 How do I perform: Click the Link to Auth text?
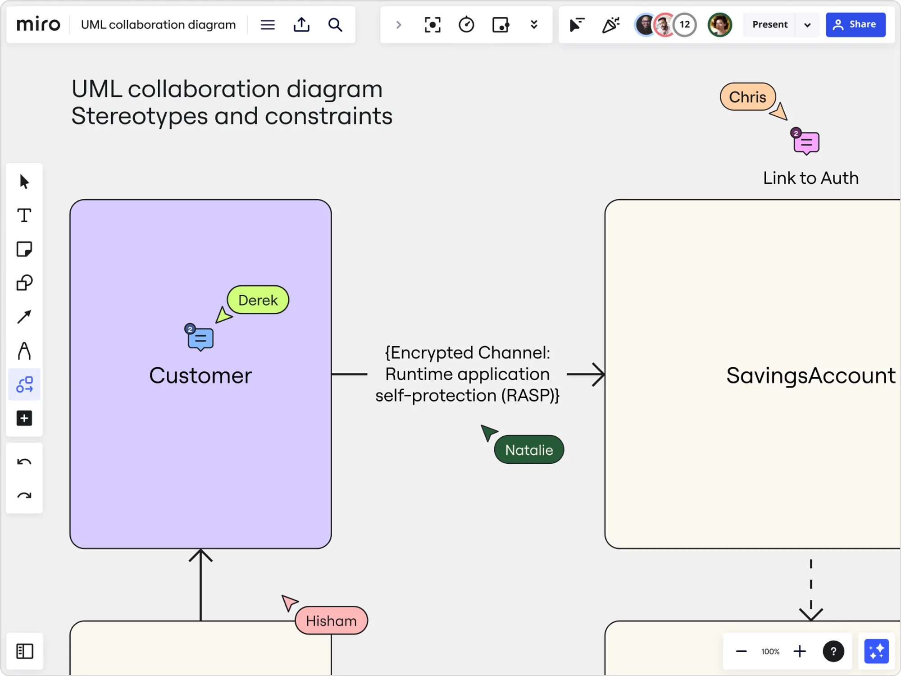pos(810,178)
